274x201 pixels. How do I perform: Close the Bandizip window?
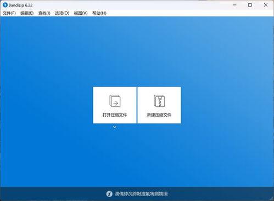pyautogui.click(x=266, y=5)
